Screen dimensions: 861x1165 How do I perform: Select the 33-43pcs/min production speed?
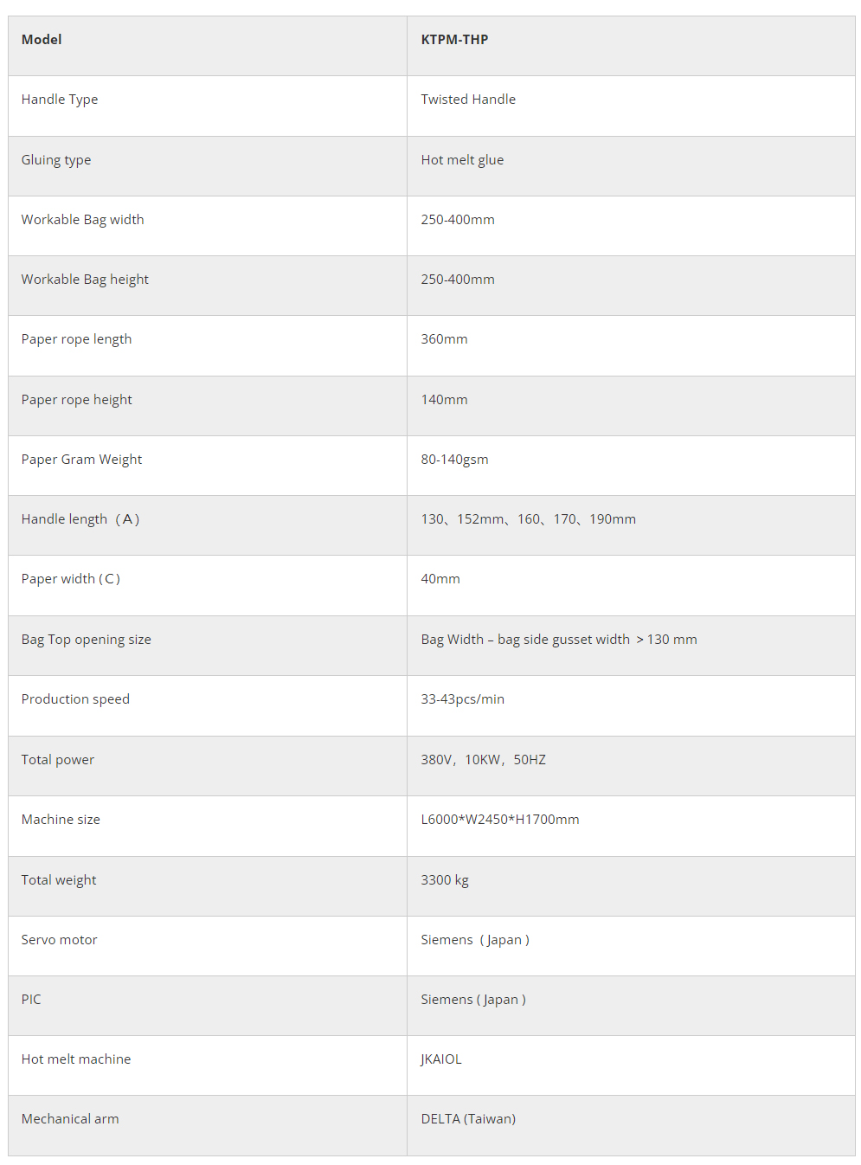[x=462, y=699]
